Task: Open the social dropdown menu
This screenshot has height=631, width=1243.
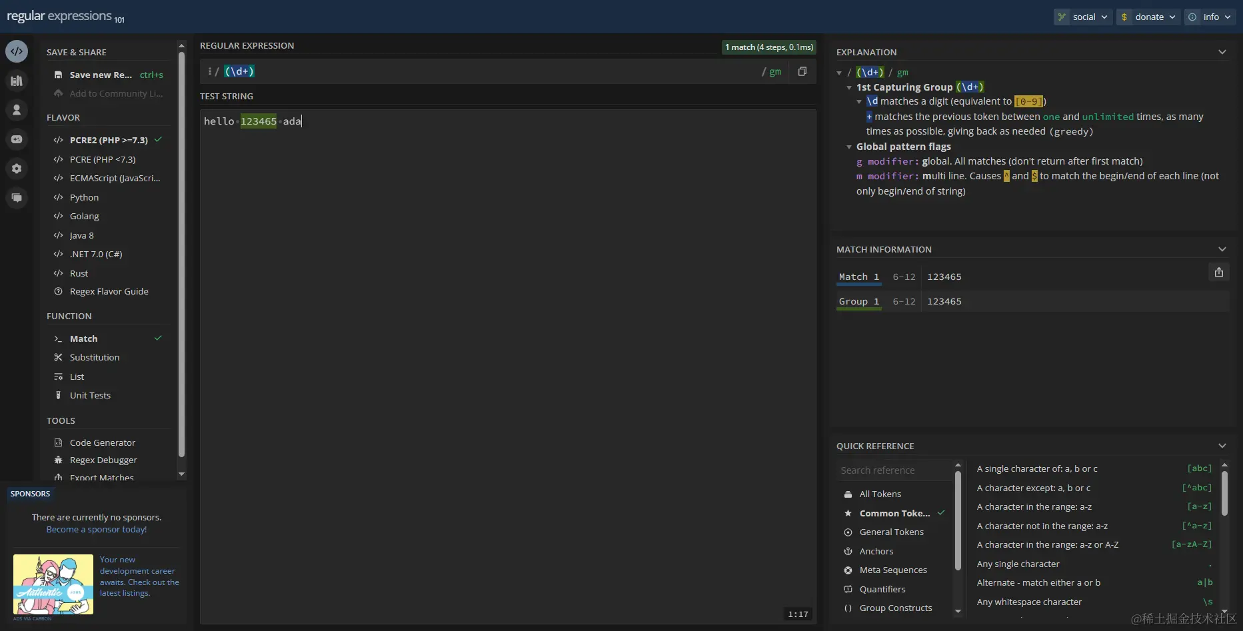Action: [1083, 17]
